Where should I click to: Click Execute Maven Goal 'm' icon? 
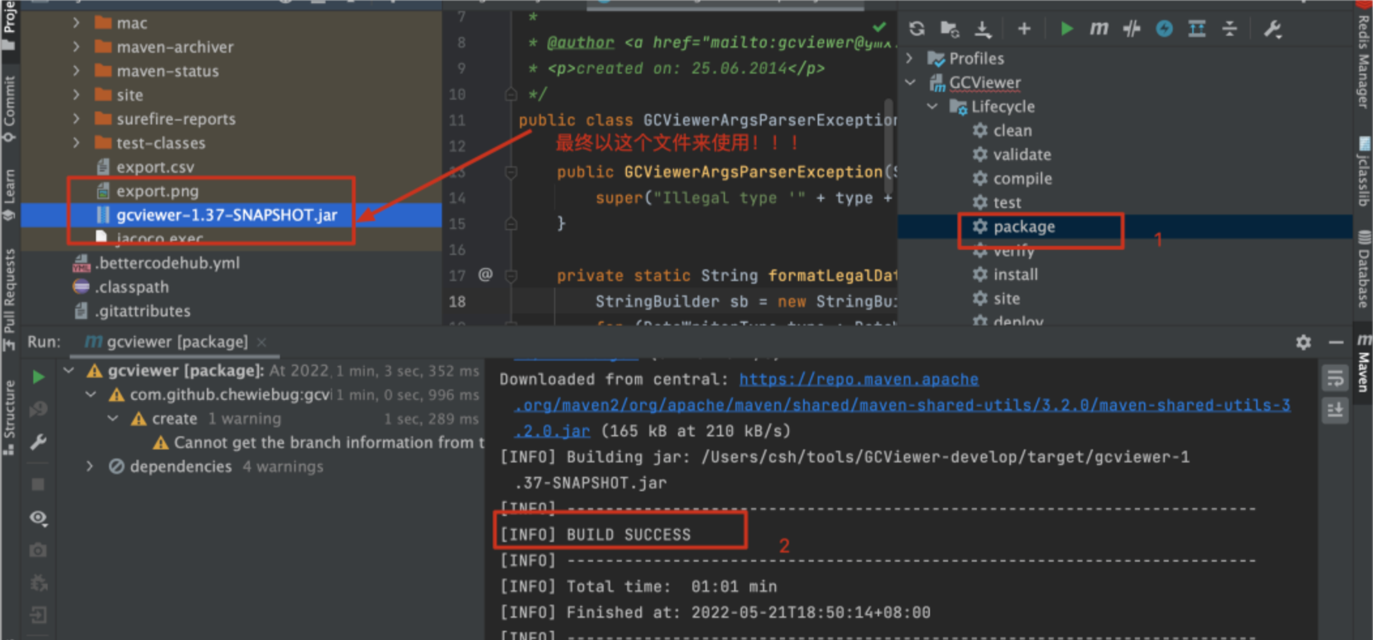[x=1099, y=29]
